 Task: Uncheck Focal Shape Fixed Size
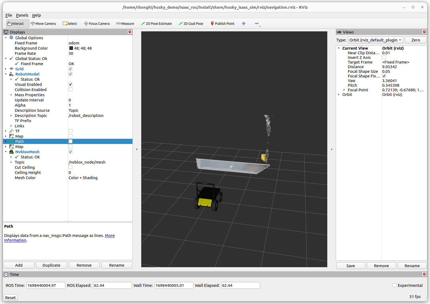384,76
